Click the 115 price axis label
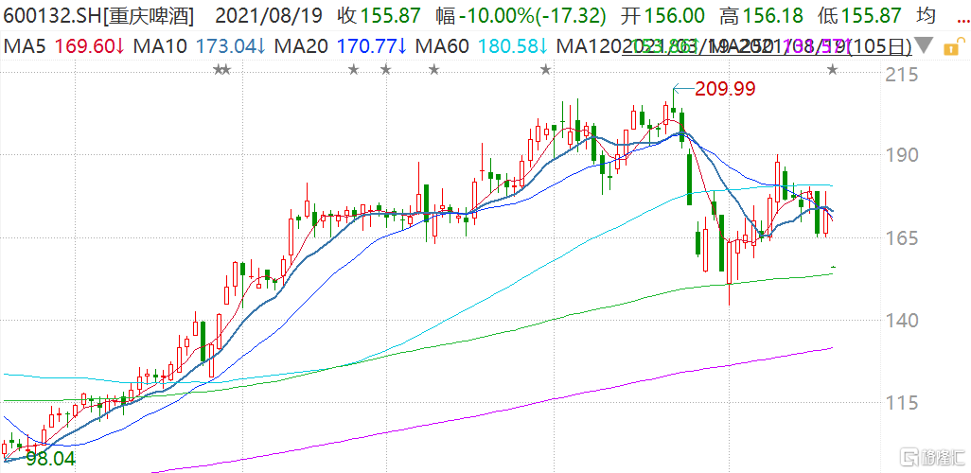The height and width of the screenshot is (473, 971). [x=901, y=404]
